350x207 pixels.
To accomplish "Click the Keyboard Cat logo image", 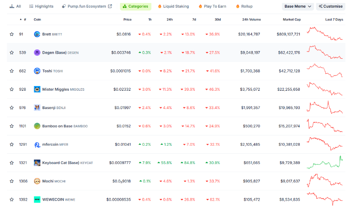I will [37, 163].
